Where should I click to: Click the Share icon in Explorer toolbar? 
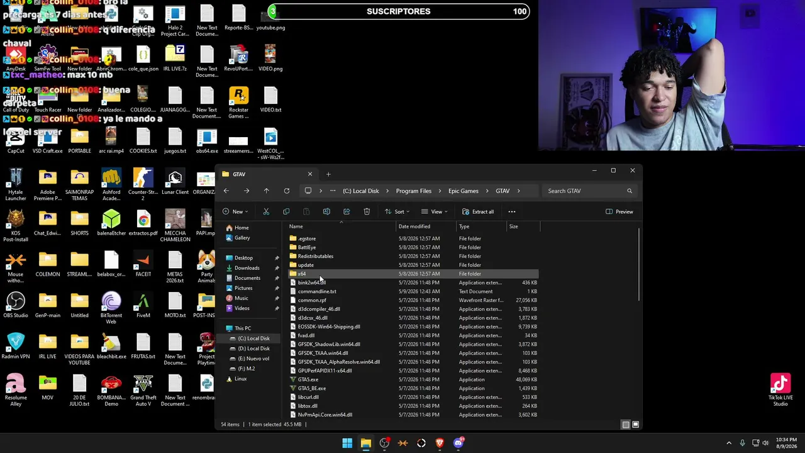pyautogui.click(x=347, y=211)
